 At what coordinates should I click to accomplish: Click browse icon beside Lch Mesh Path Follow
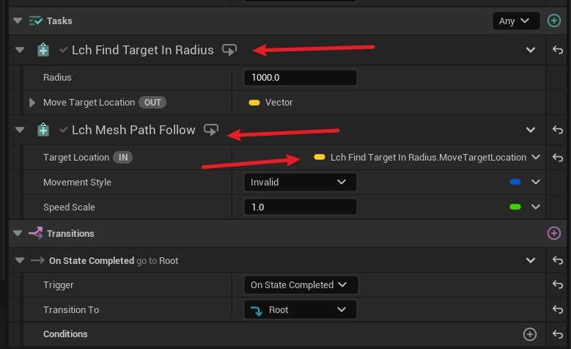coord(211,131)
